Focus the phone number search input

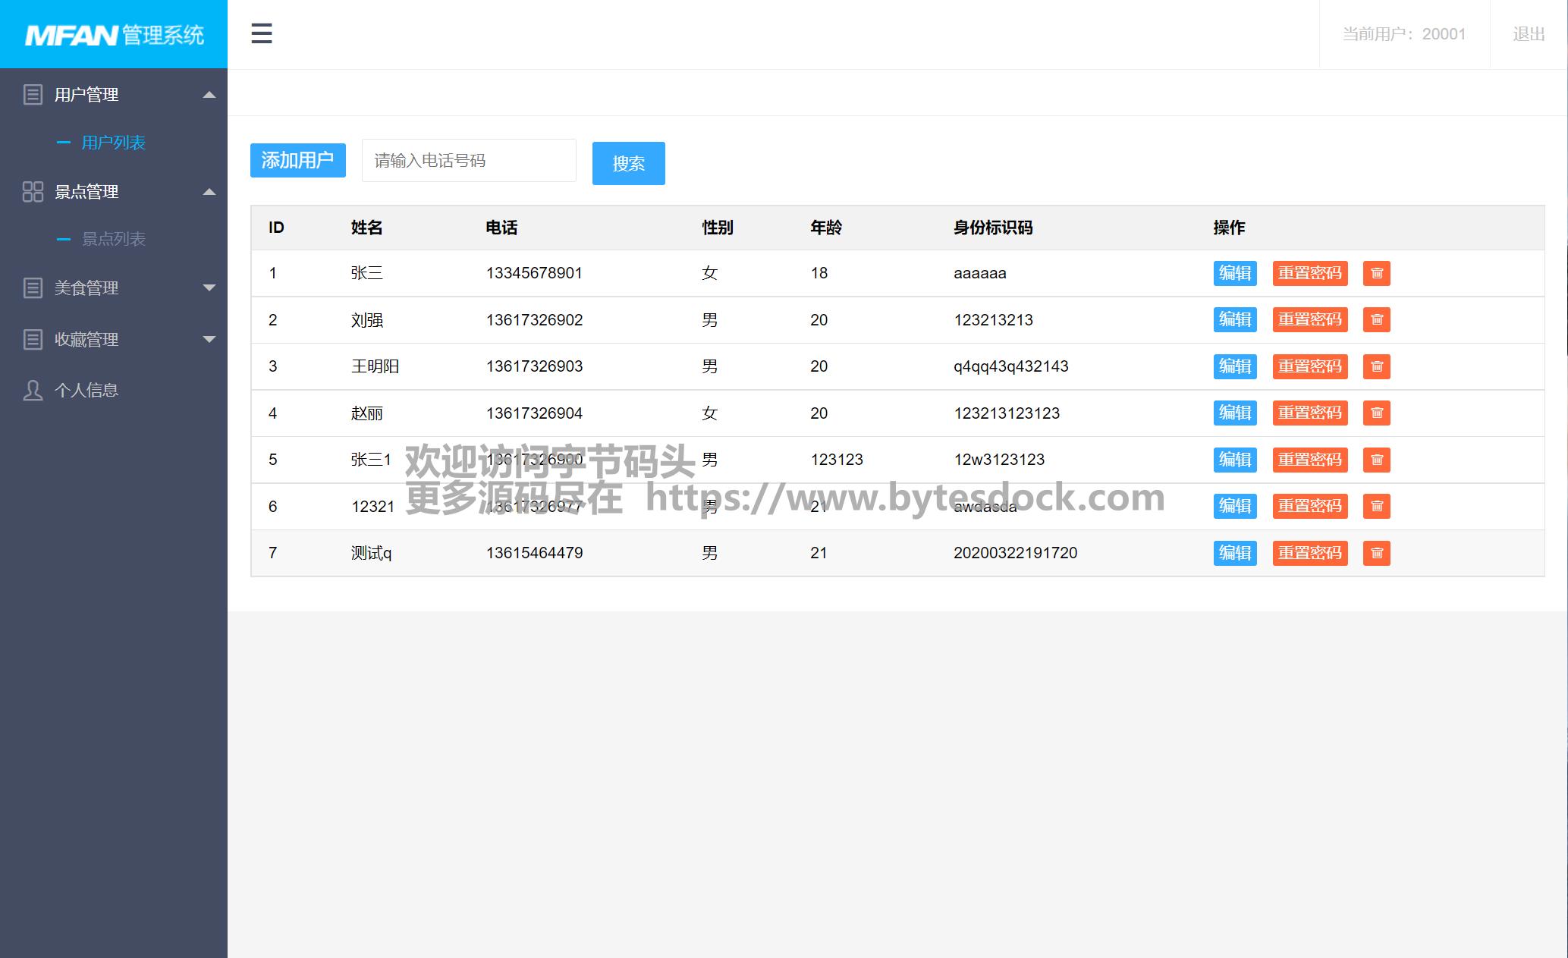point(469,161)
